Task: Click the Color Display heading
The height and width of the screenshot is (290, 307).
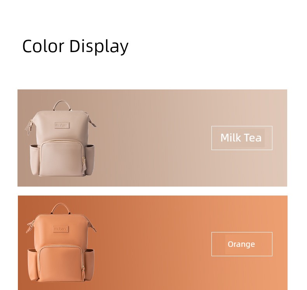Action: click(x=75, y=46)
